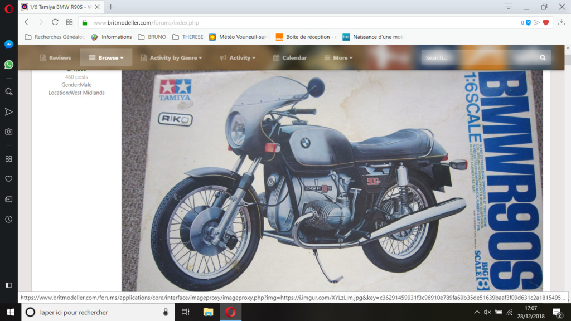The image size is (571, 321).
Task: Open Messenger in the Opera sidebar
Action: click(9, 44)
